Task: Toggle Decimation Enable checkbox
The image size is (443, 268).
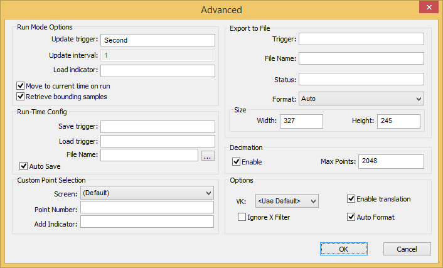Action: pyautogui.click(x=236, y=162)
